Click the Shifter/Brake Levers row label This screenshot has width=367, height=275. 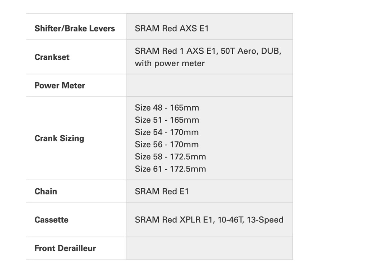click(x=75, y=29)
